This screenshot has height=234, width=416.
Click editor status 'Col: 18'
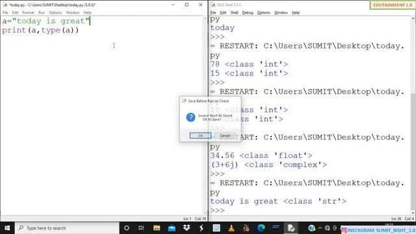(x=201, y=218)
